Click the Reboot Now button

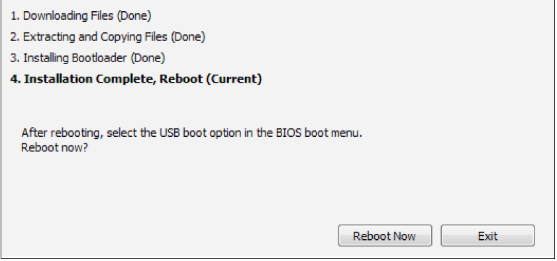coord(385,235)
